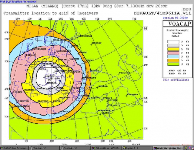Viewport: 194px width, 150px height.
Task: Pick the WARSAW label on map
Action: coord(74,59)
